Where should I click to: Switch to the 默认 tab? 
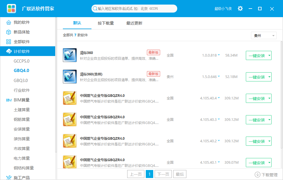77,23
